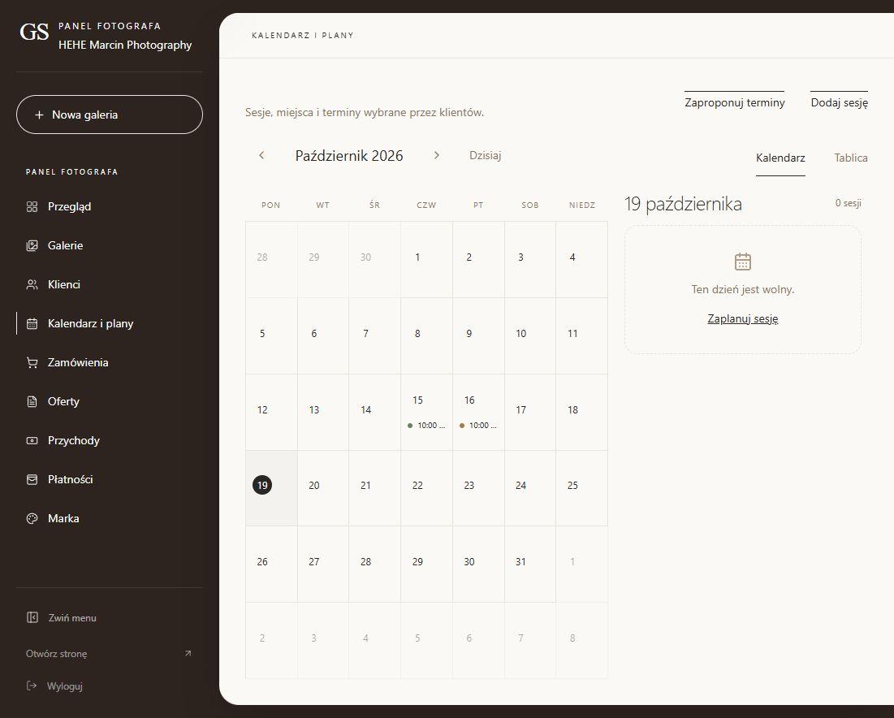
Task: Click the 0 sesji count label
Action: click(848, 203)
